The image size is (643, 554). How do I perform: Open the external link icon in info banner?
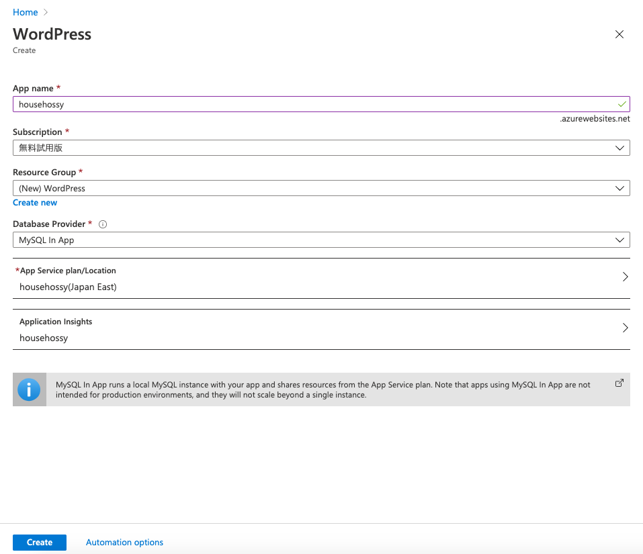tap(619, 383)
